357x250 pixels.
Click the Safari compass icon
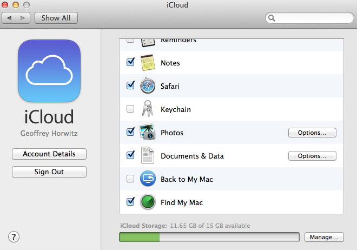click(148, 86)
